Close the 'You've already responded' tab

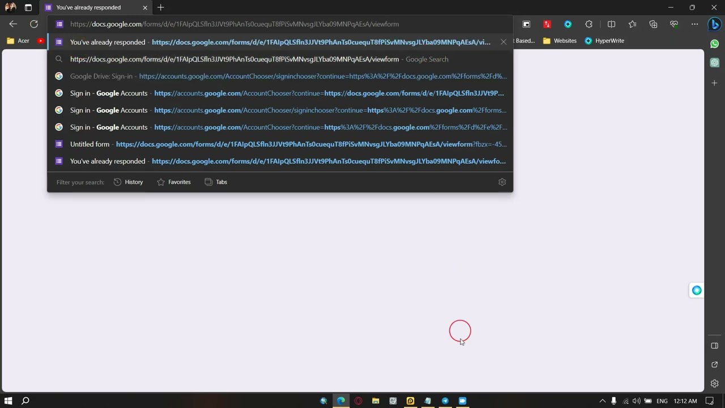pos(145,7)
